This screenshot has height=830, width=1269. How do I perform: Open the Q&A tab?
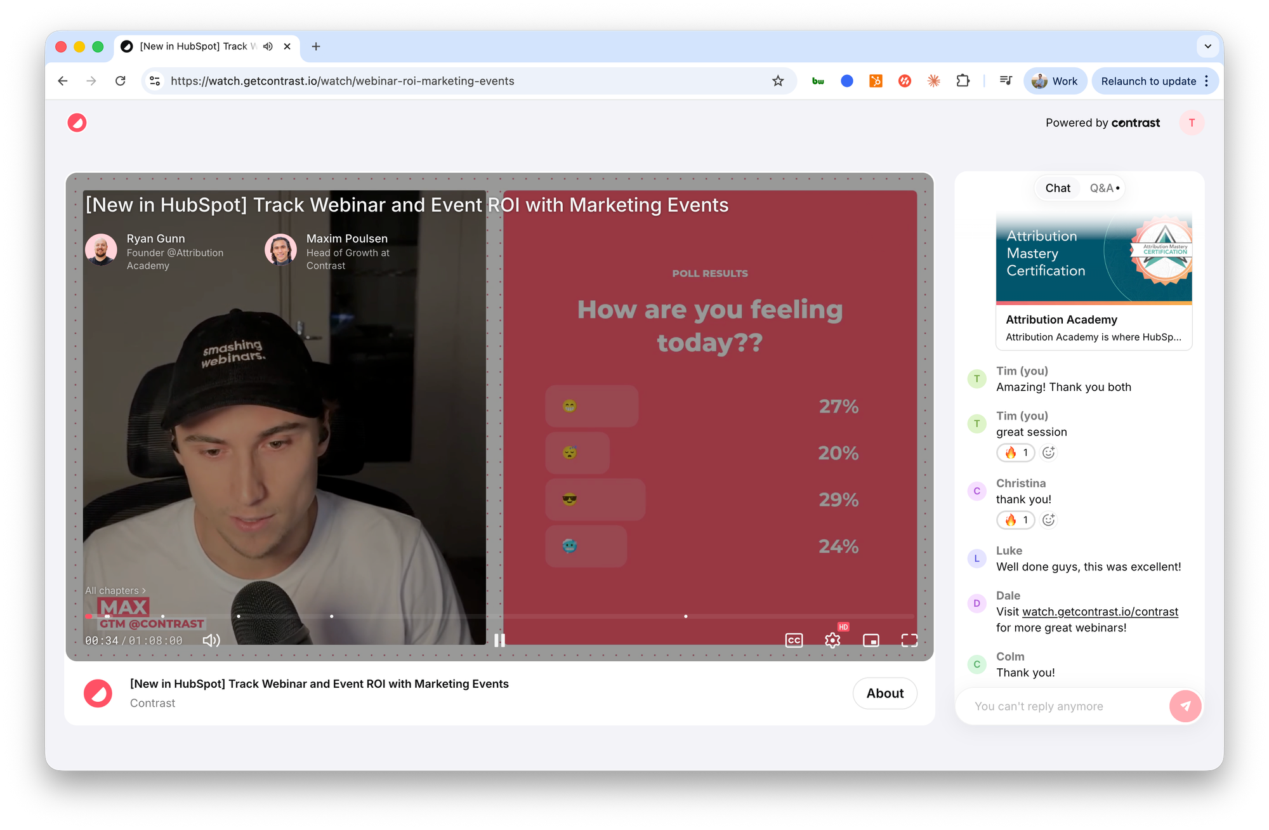click(1104, 188)
